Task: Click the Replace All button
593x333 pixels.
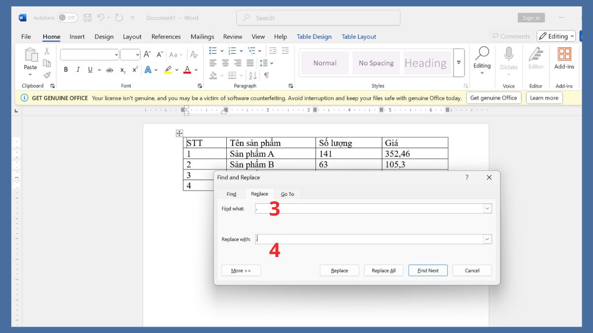Action: click(x=383, y=270)
